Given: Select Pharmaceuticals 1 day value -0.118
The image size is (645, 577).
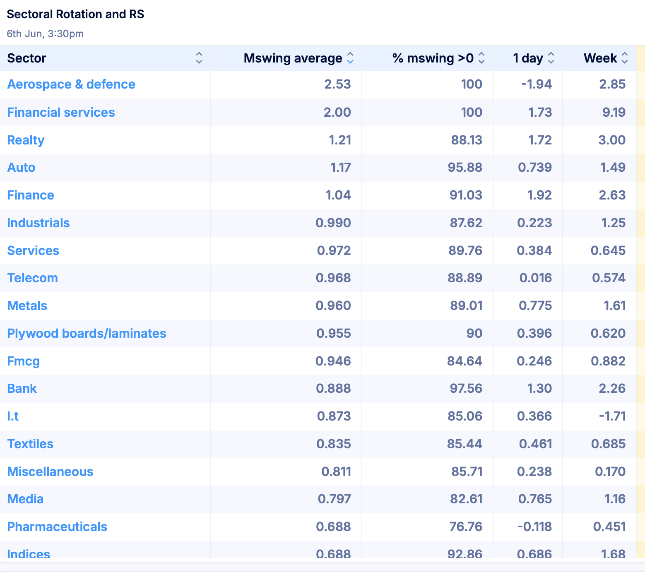Looking at the screenshot, I should pos(534,527).
